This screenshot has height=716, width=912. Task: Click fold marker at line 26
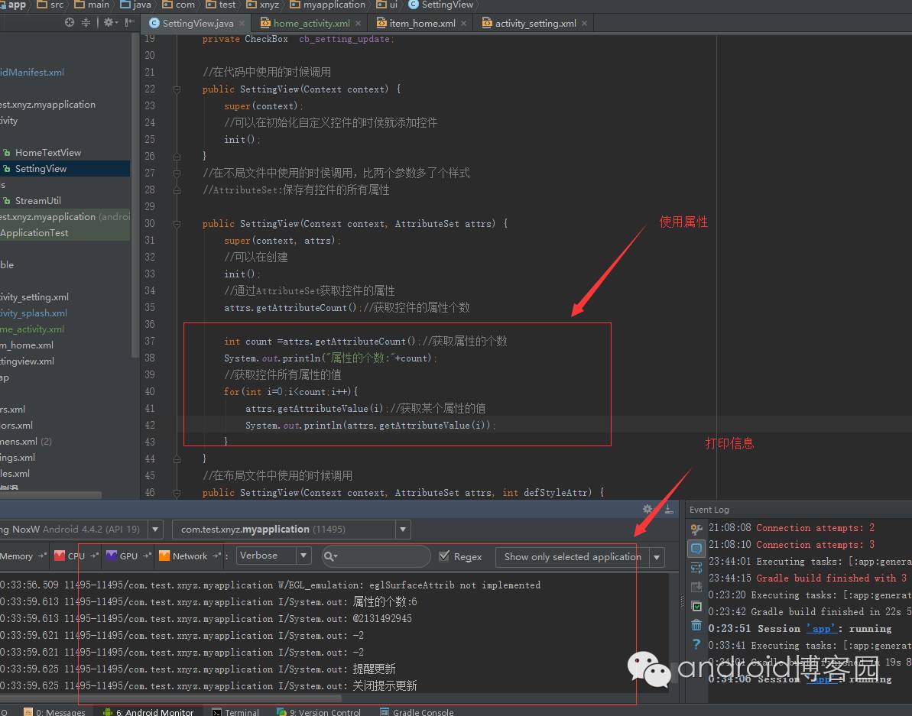click(177, 157)
